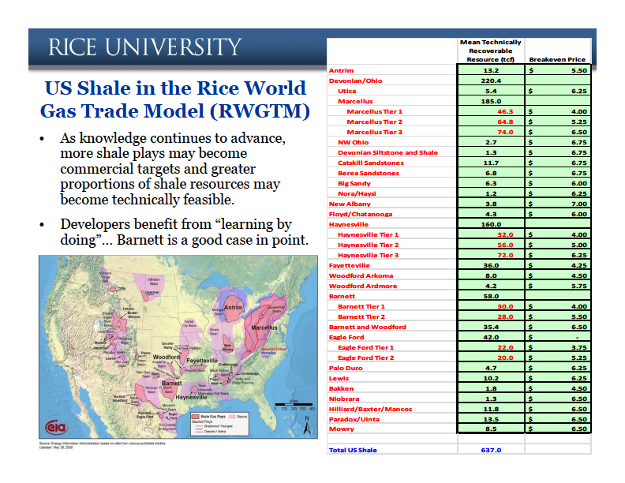Click the north arrow compass on the map

[x=307, y=426]
